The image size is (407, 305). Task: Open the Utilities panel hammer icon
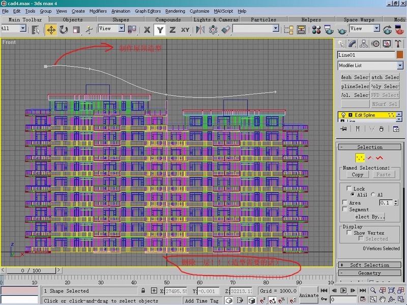pos(398,43)
